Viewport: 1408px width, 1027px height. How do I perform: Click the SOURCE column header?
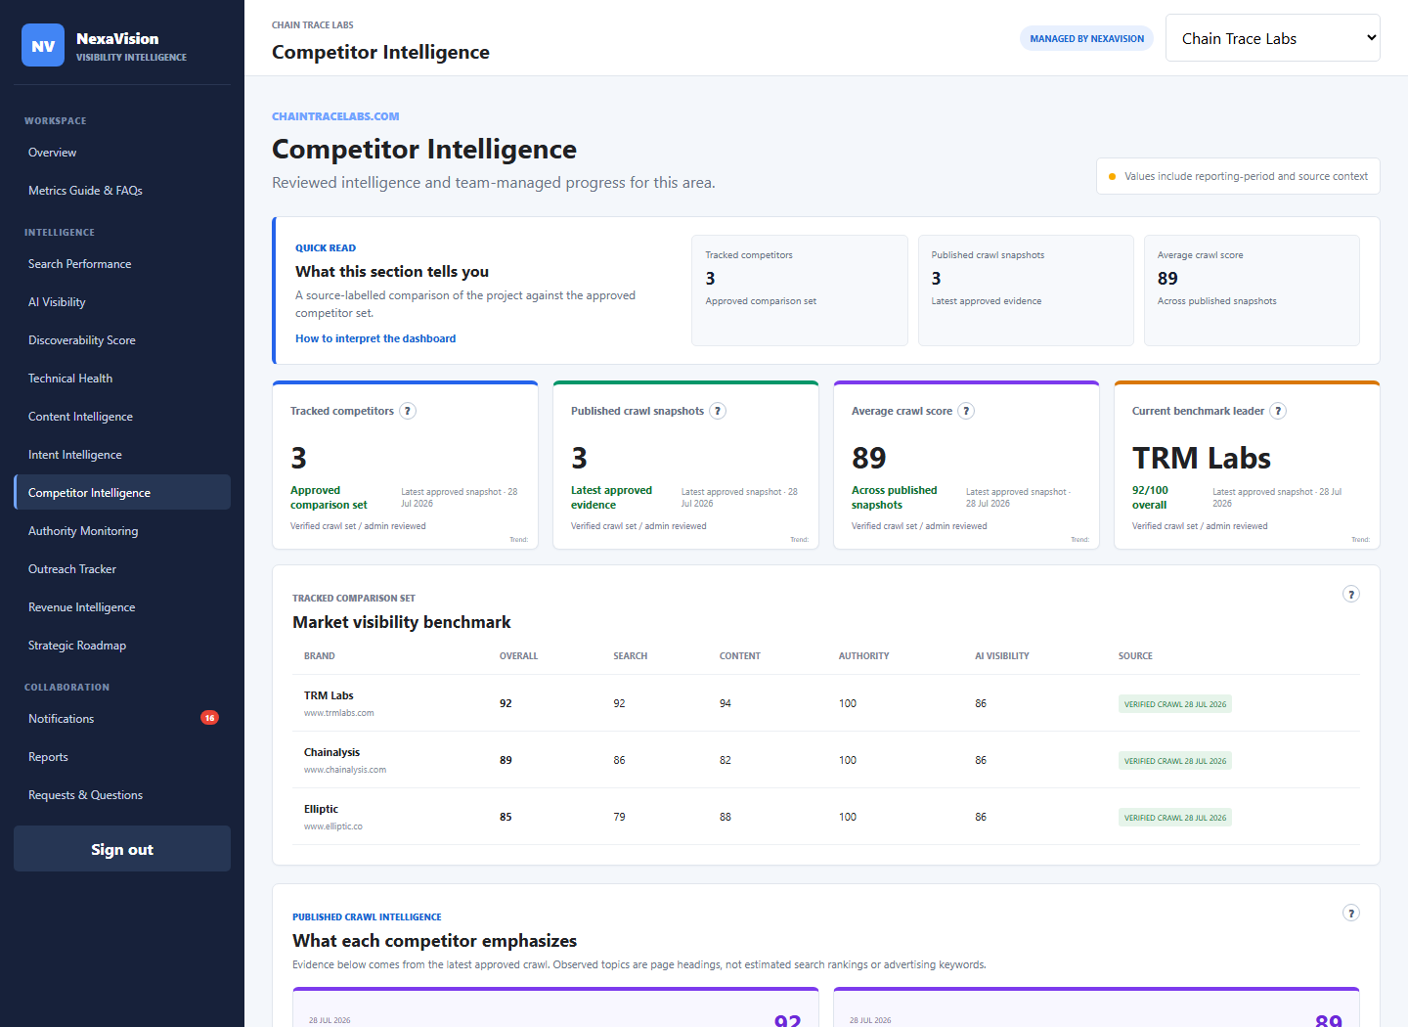1135,656
